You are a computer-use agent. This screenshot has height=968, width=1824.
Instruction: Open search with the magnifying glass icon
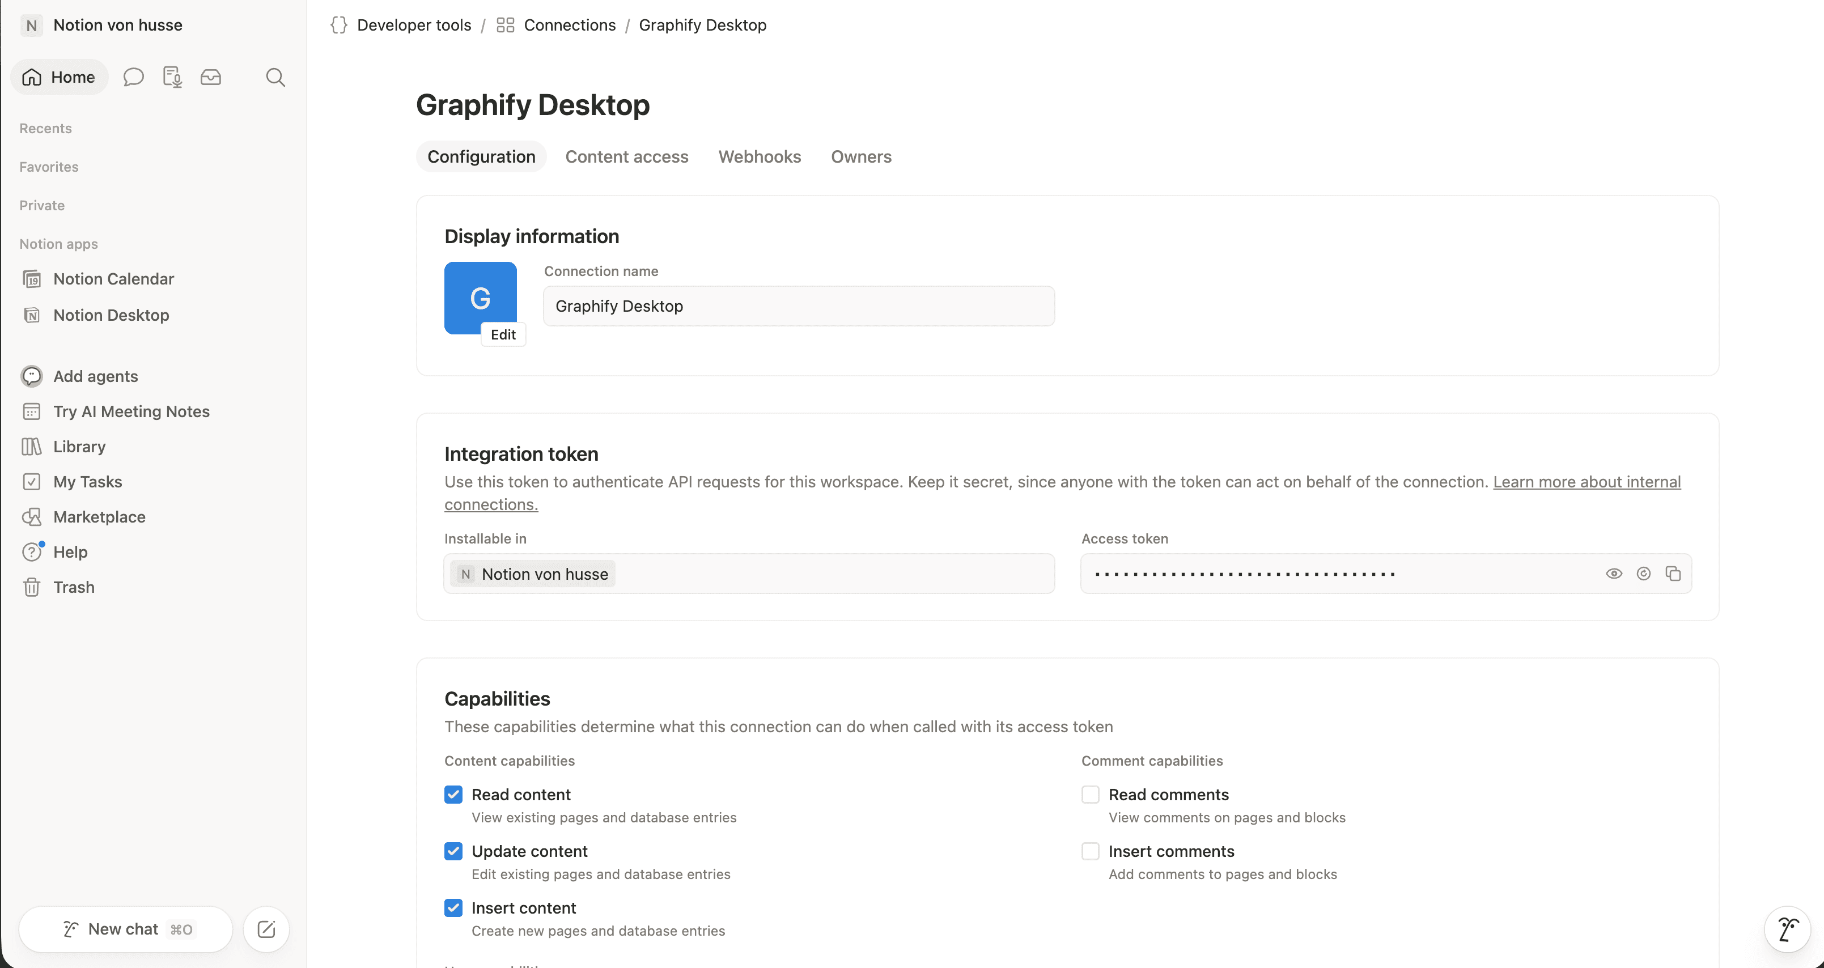[275, 77]
